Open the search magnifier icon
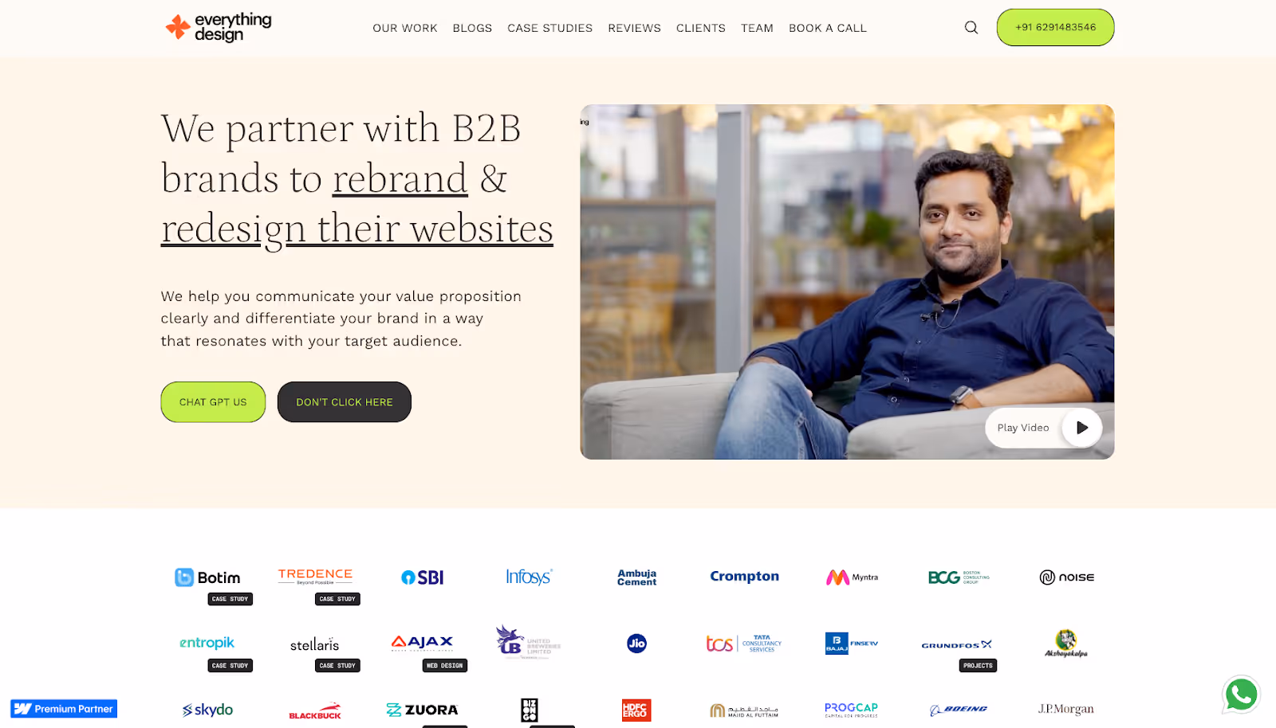The width and height of the screenshot is (1276, 728). 971,27
